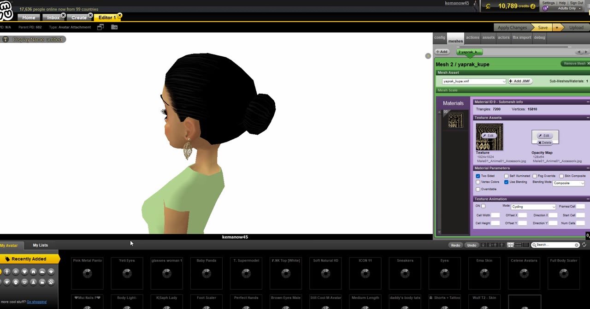This screenshot has height=309, width=590.
Task: Open the Blending Mode Composite dropdown
Action: [x=569, y=183]
